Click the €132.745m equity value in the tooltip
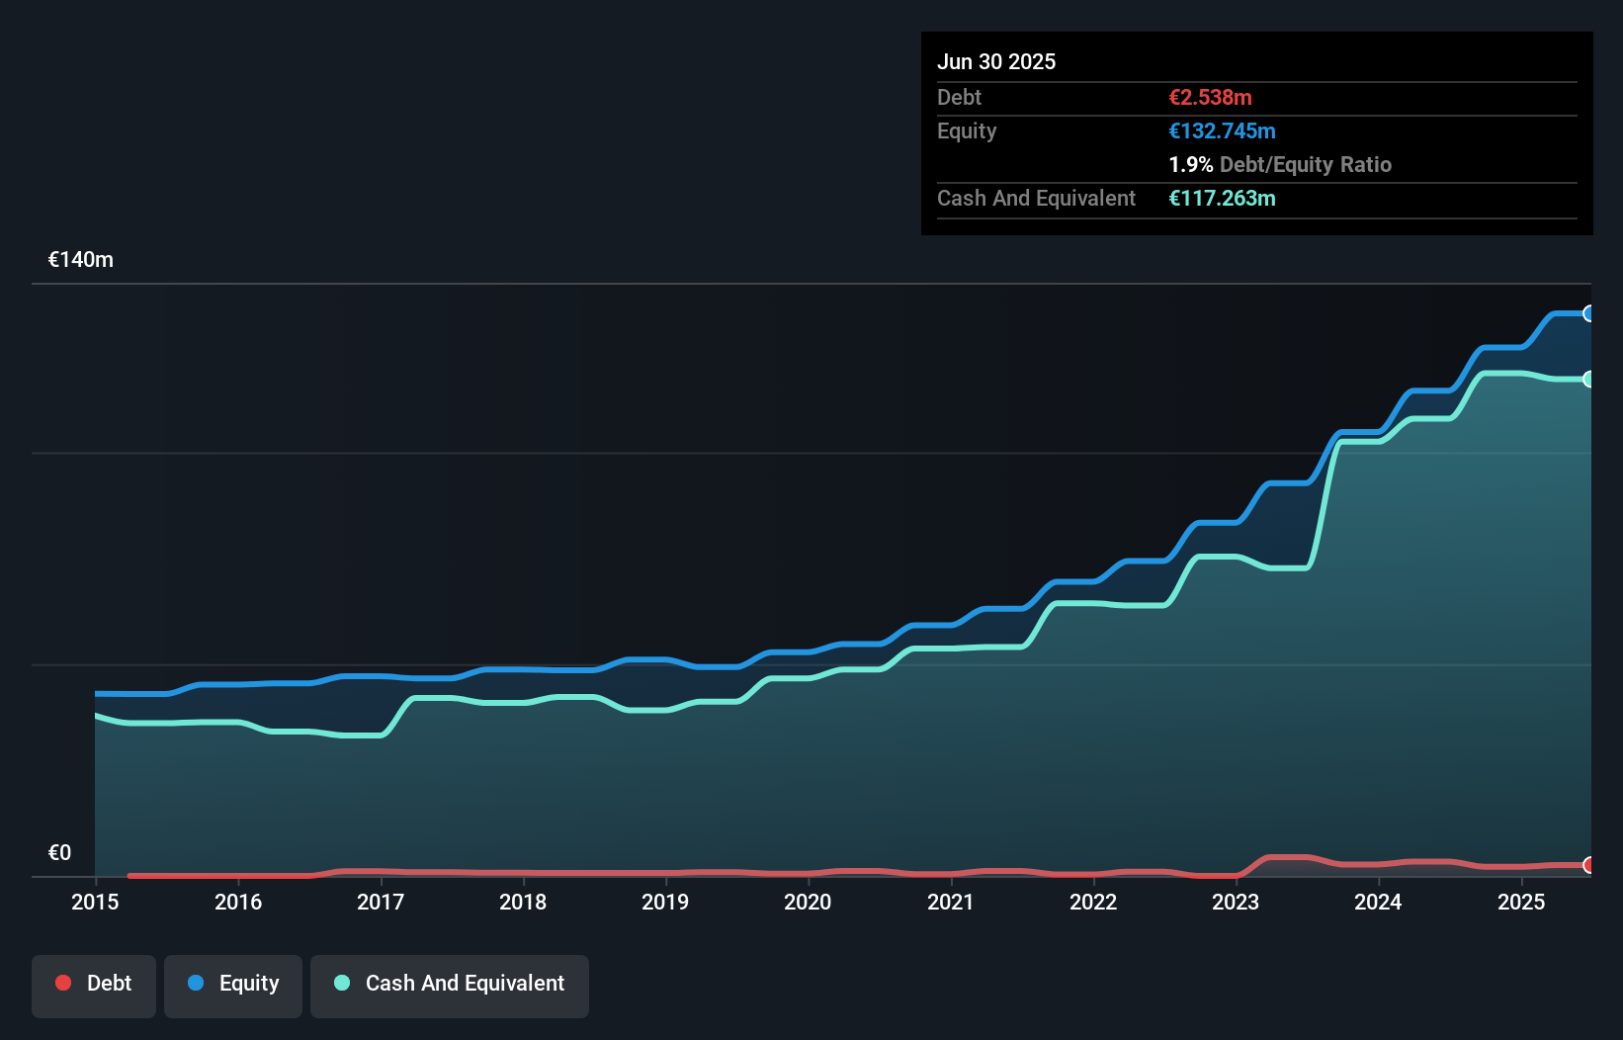This screenshot has height=1040, width=1623. pos(1222,130)
